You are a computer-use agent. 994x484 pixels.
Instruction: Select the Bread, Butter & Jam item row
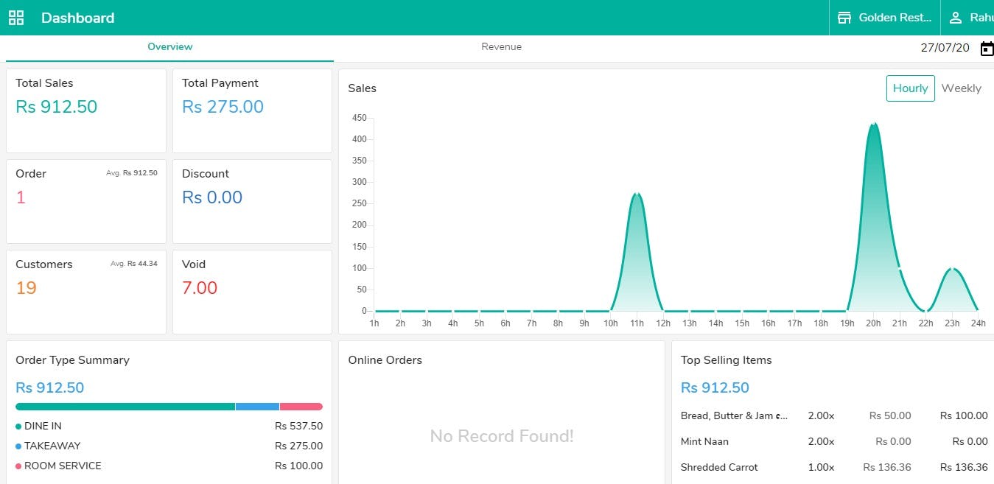[734, 415]
